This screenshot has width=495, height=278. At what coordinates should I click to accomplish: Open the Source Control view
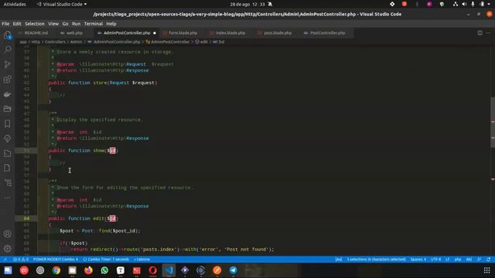(7, 64)
